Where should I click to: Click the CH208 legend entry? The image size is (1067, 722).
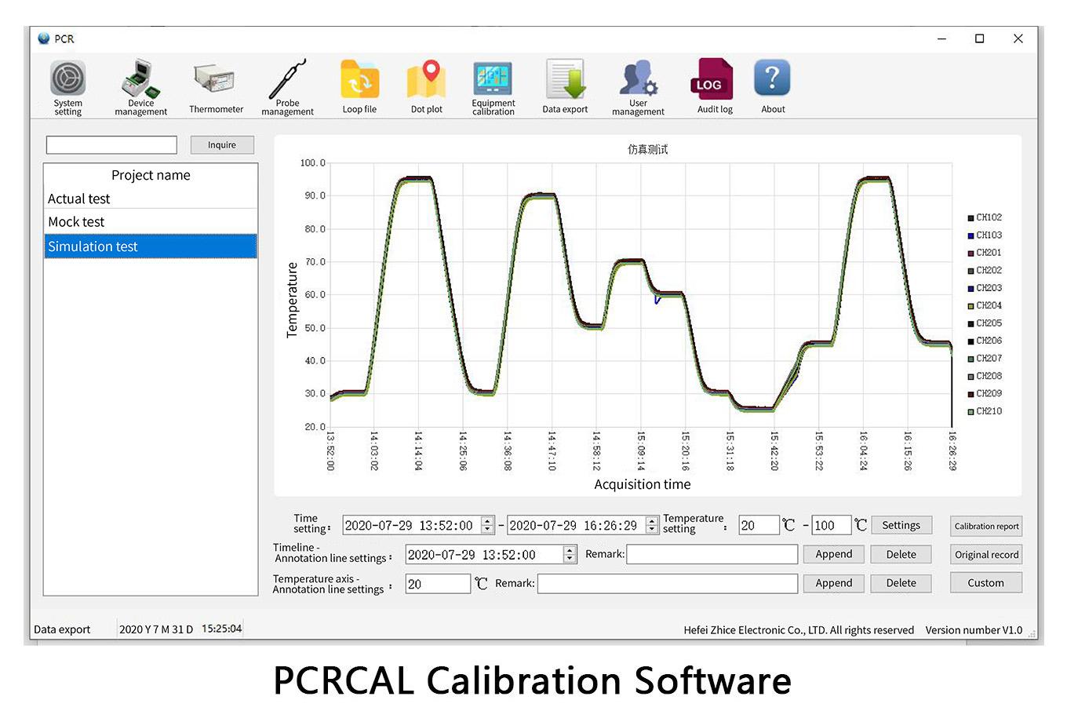click(985, 377)
